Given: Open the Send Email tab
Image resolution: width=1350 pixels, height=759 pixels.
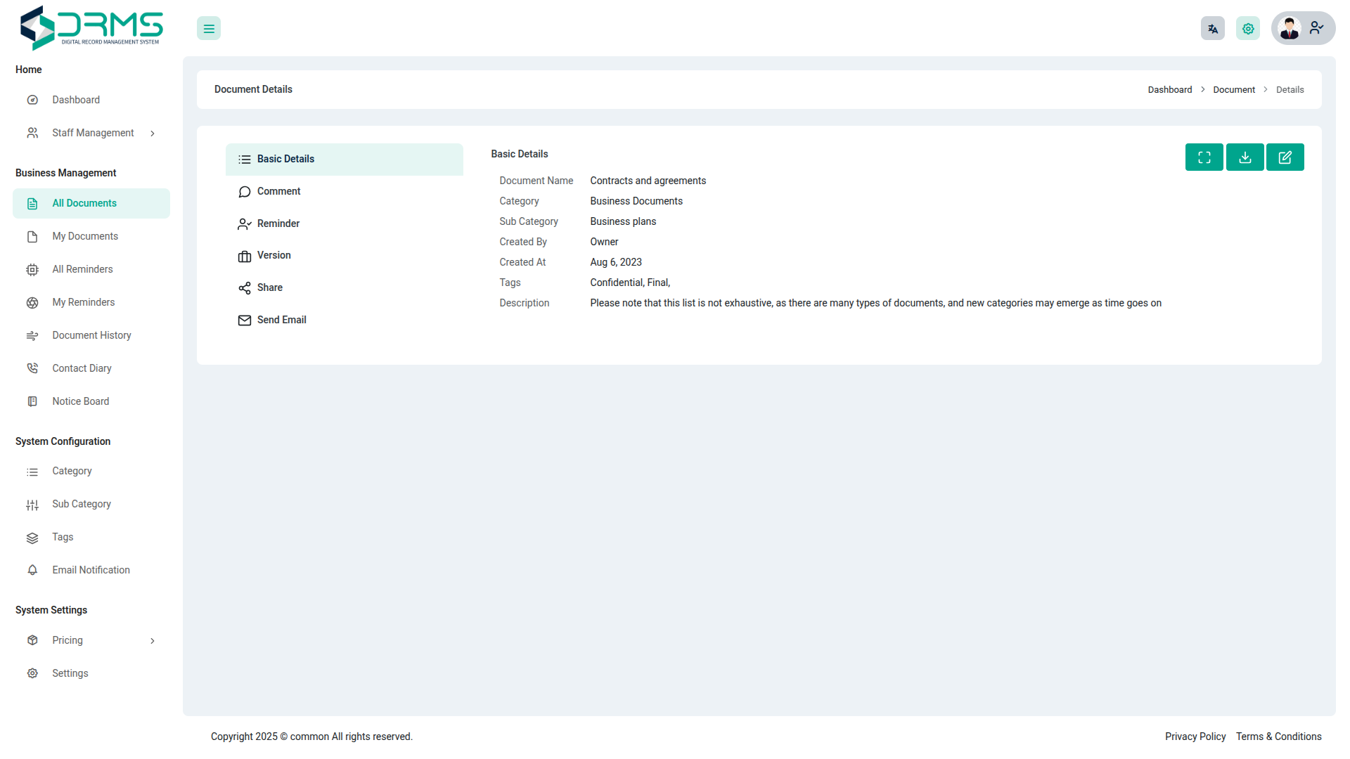Looking at the screenshot, I should tap(281, 320).
